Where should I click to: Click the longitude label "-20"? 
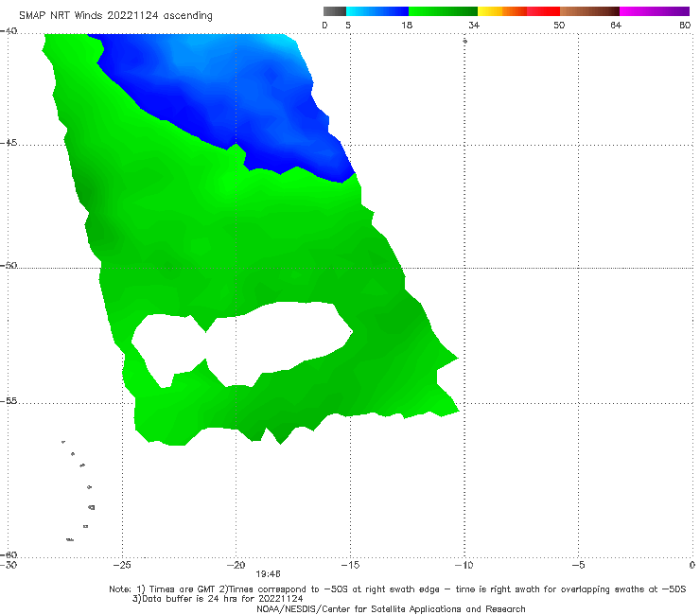tap(236, 565)
